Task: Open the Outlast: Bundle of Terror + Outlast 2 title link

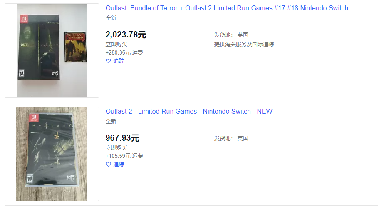Action: (227, 8)
